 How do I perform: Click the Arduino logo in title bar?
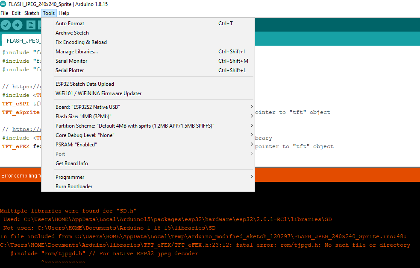tap(3, 4)
